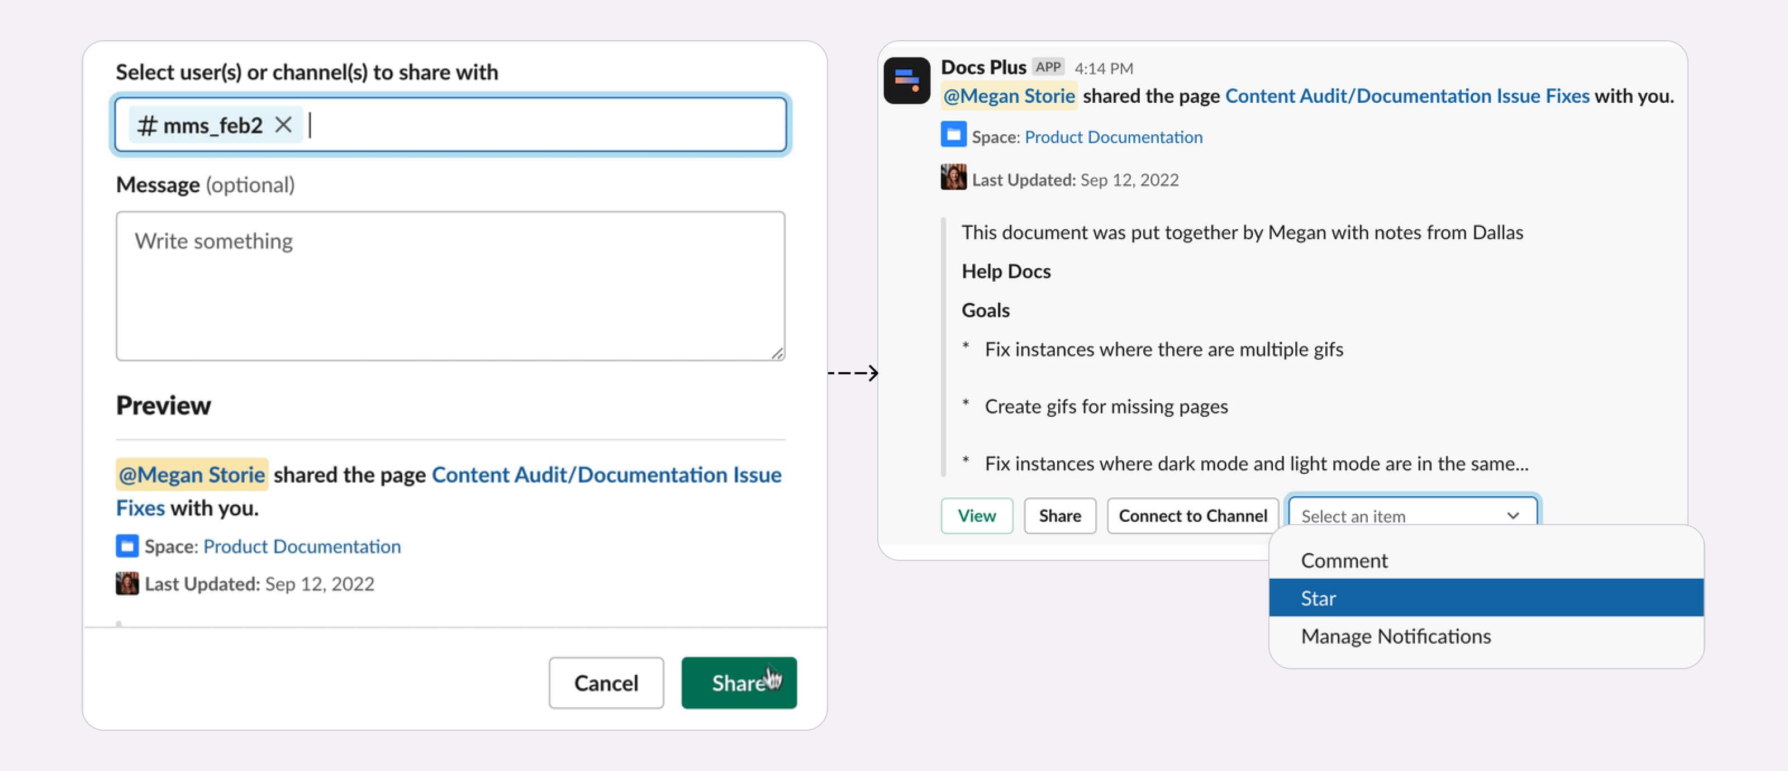The image size is (1788, 771).
Task: Choose Comment from the dropdown menu
Action: coord(1486,561)
